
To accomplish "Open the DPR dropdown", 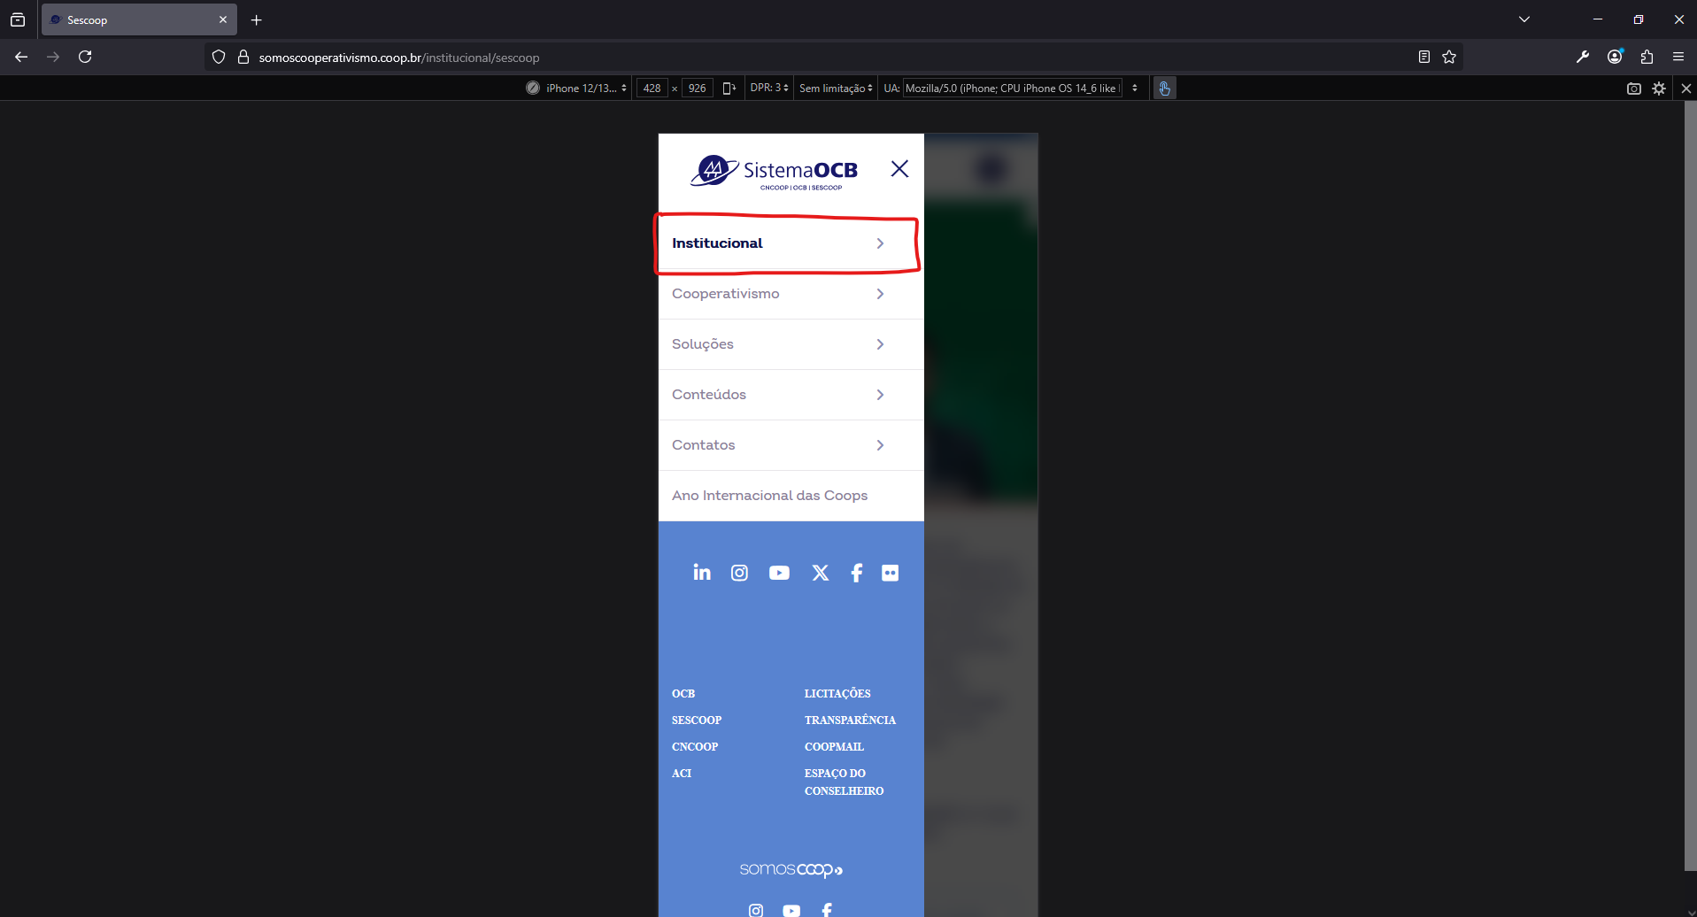I will pyautogui.click(x=769, y=88).
